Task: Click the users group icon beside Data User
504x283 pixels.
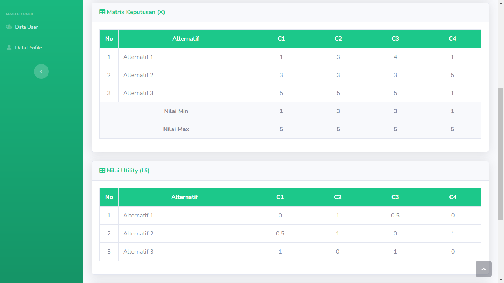Action: coord(9,27)
